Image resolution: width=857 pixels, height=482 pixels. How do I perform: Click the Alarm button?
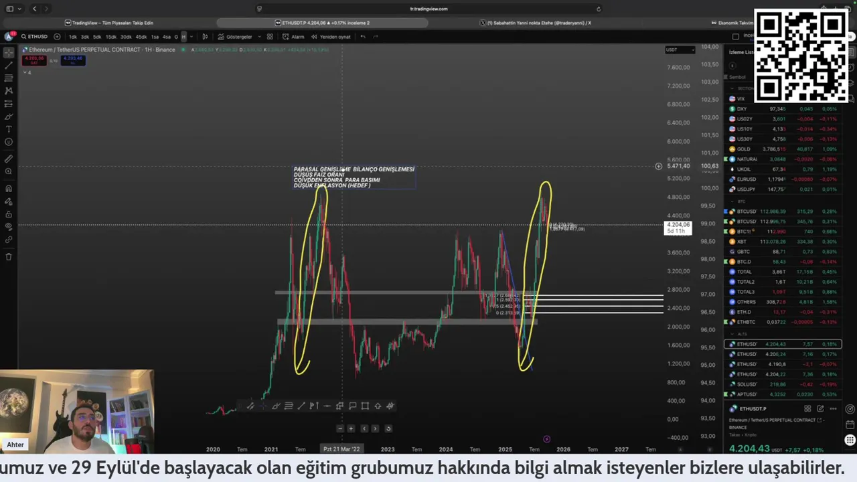click(293, 37)
